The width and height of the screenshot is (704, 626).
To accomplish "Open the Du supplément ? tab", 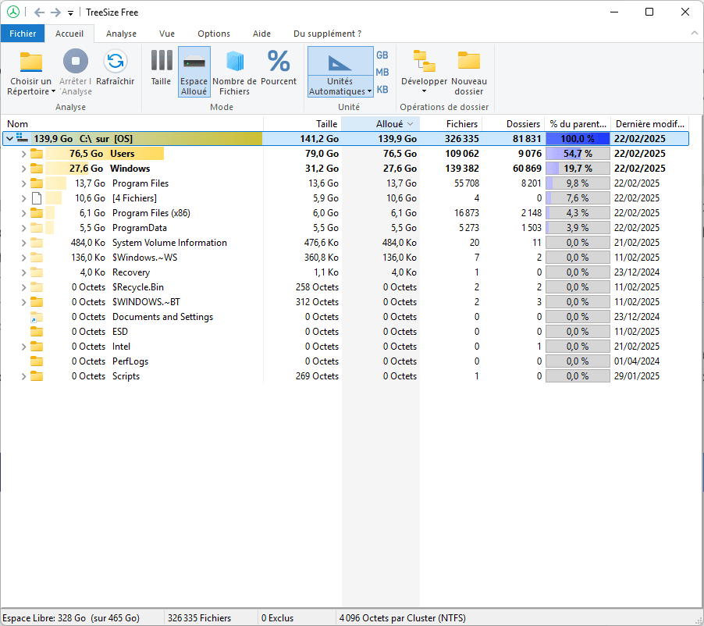I will click(x=327, y=34).
